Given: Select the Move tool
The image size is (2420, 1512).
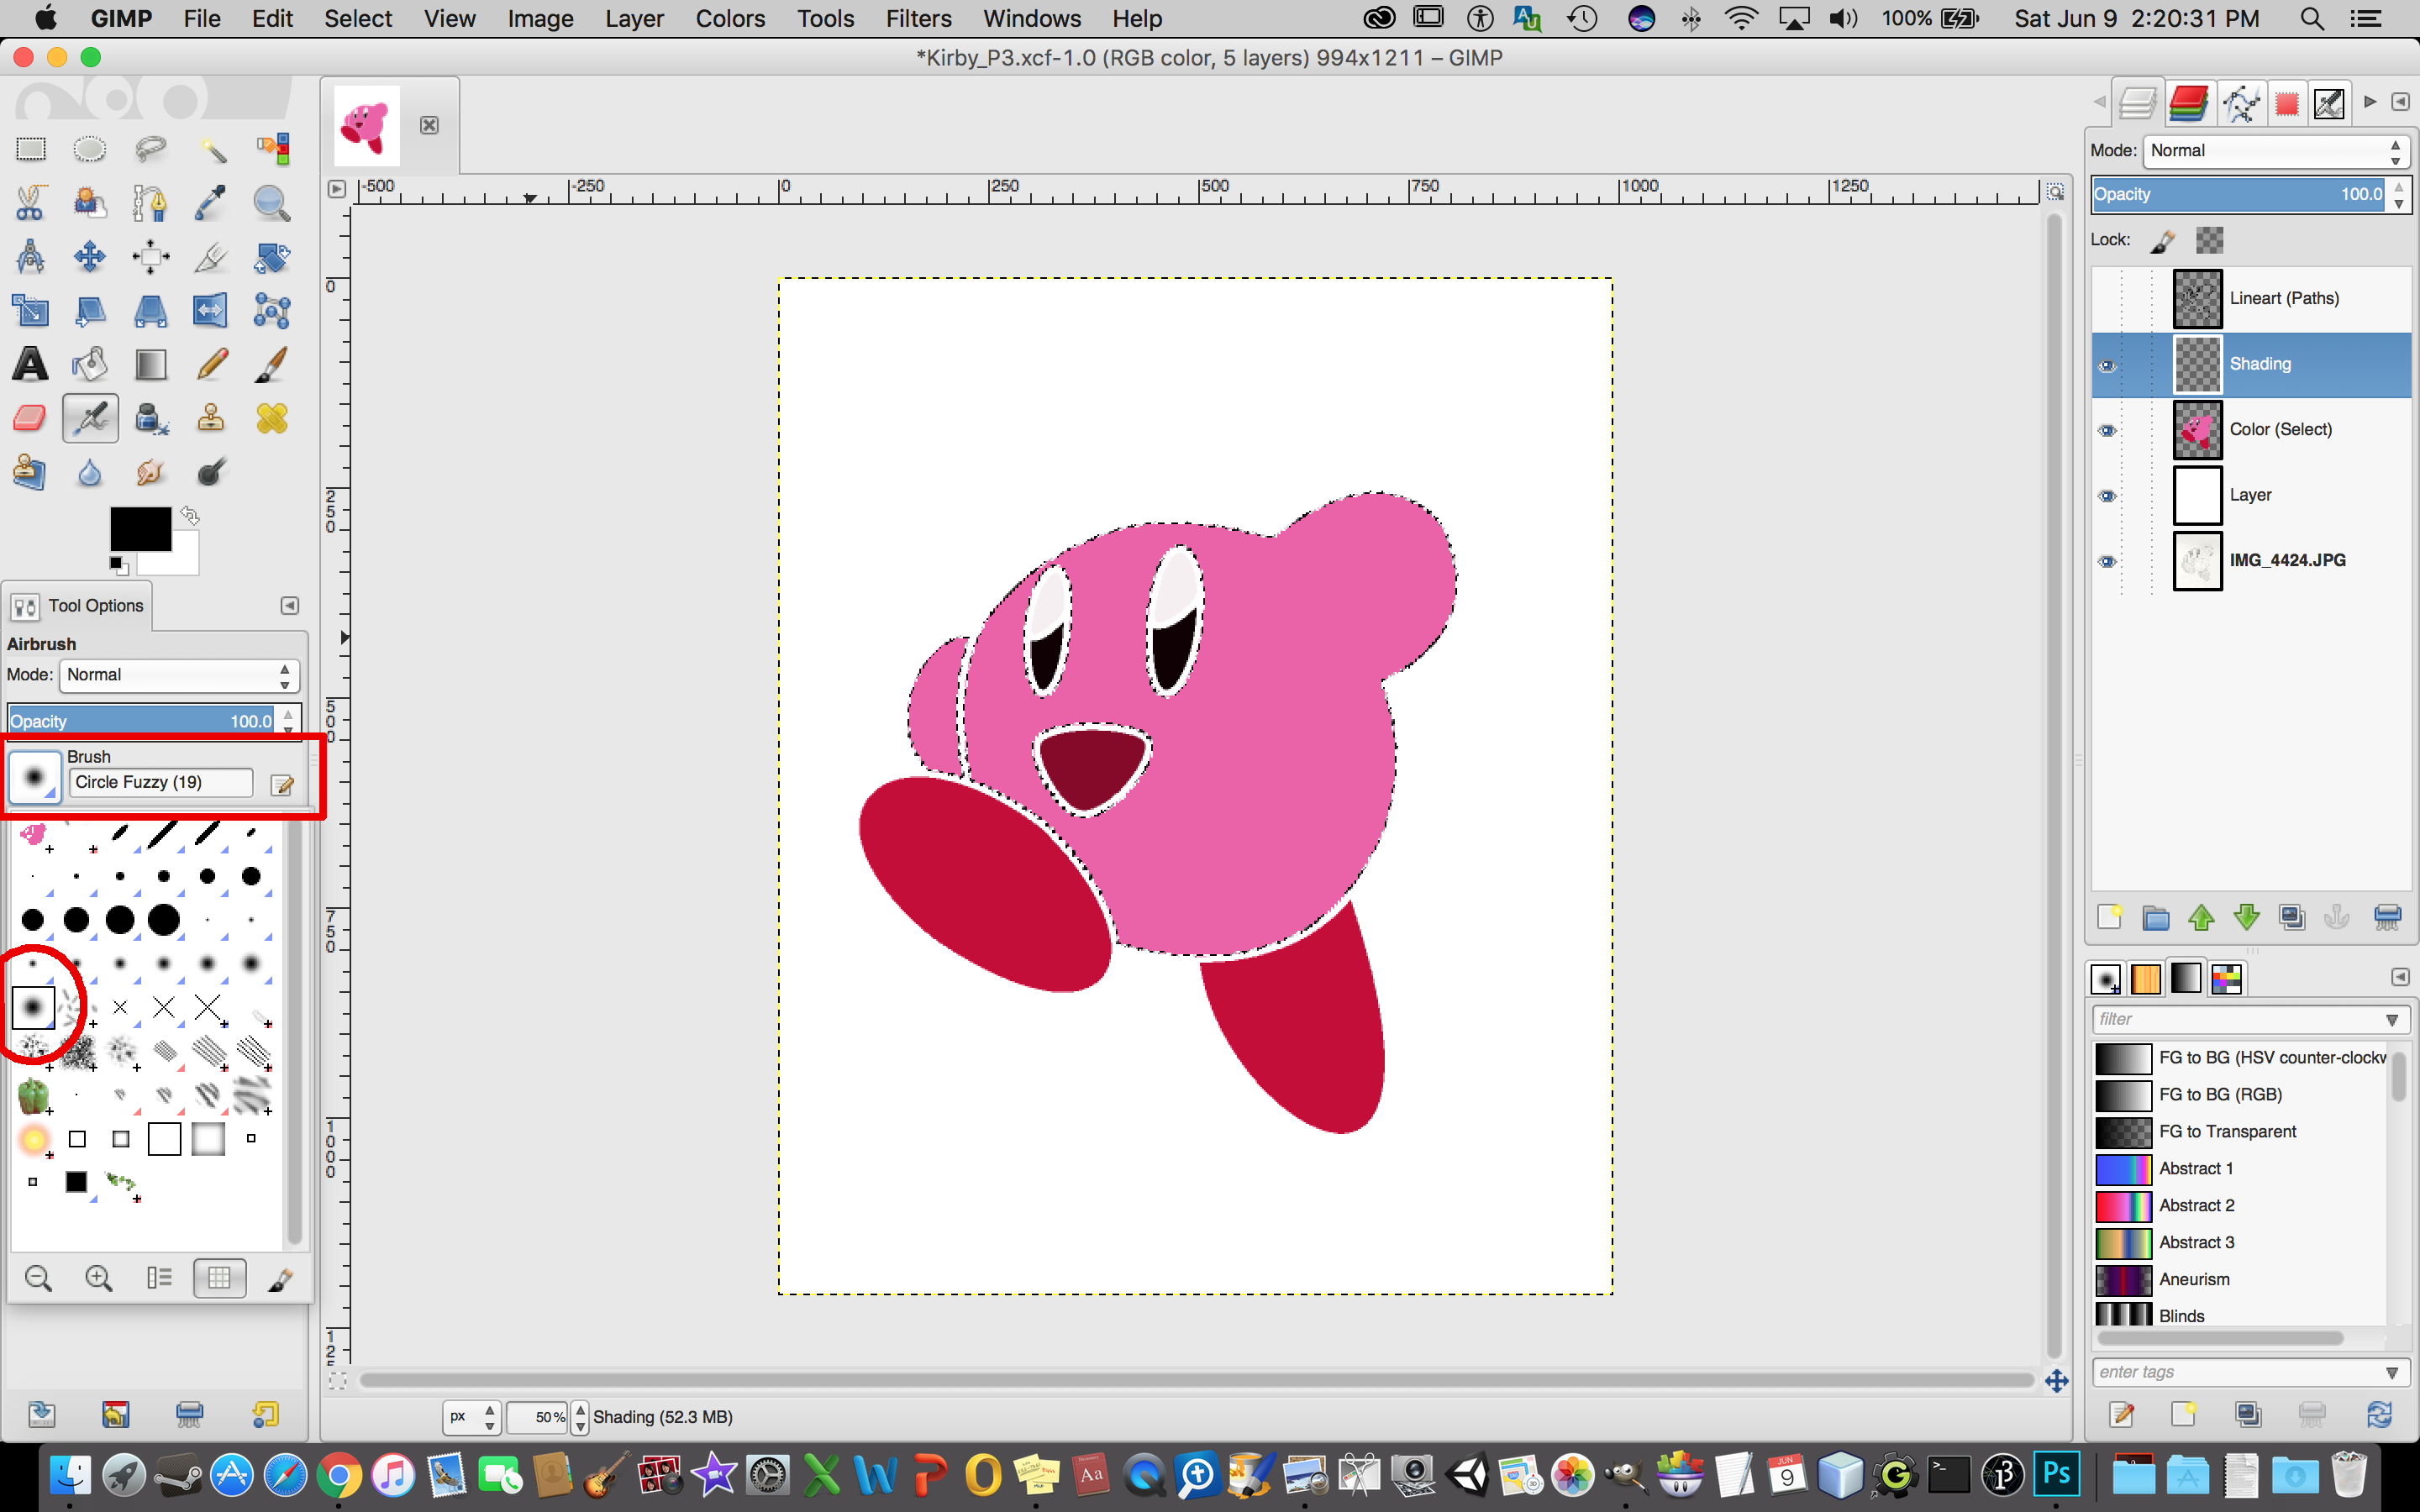Looking at the screenshot, I should (90, 257).
